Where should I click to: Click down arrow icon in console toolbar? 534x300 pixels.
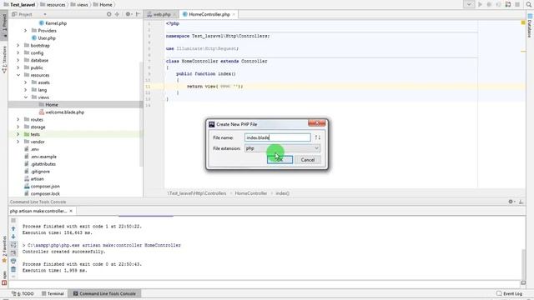13,237
